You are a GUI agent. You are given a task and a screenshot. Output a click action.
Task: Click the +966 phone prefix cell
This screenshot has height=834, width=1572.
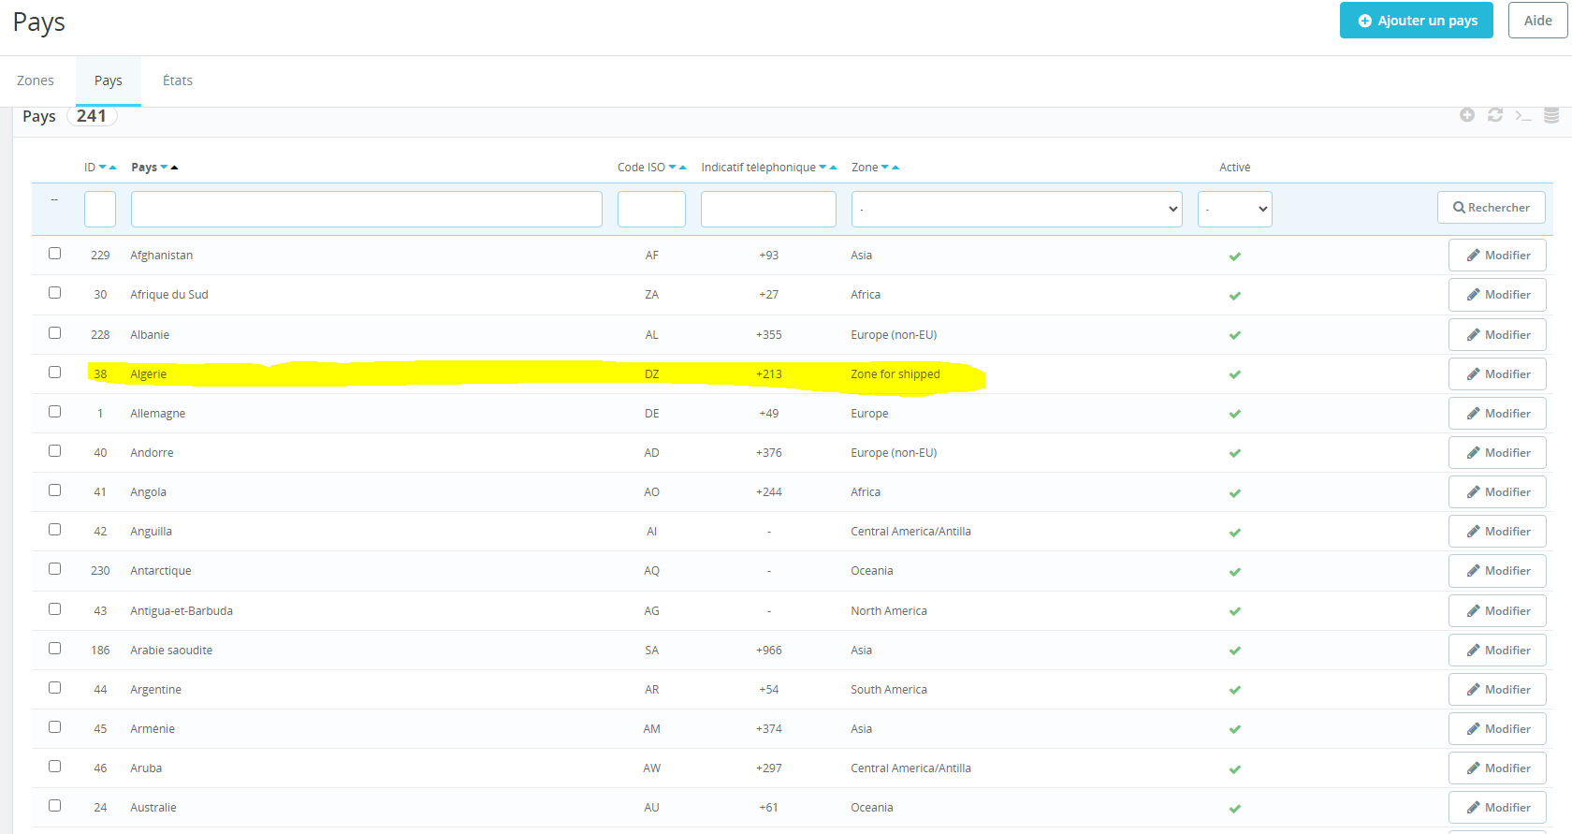click(x=769, y=651)
